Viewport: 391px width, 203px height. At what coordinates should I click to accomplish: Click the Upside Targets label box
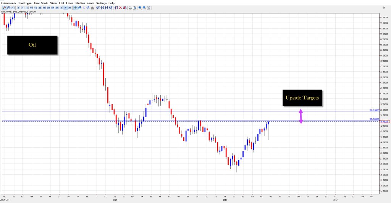click(x=302, y=98)
